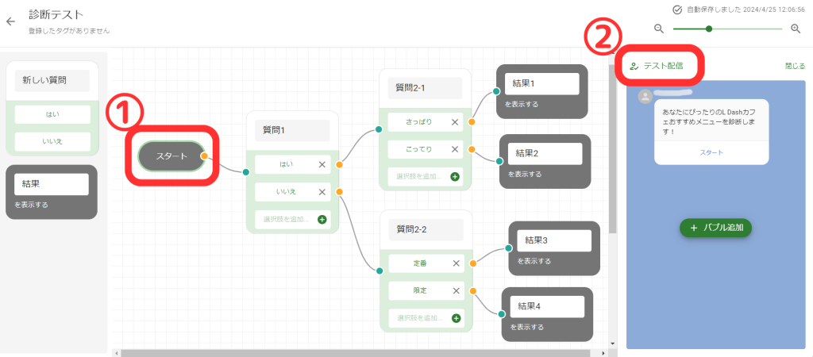The image size is (813, 357).
Task: Click plus icon to add choice in 質問2-2
Action: pyautogui.click(x=456, y=318)
